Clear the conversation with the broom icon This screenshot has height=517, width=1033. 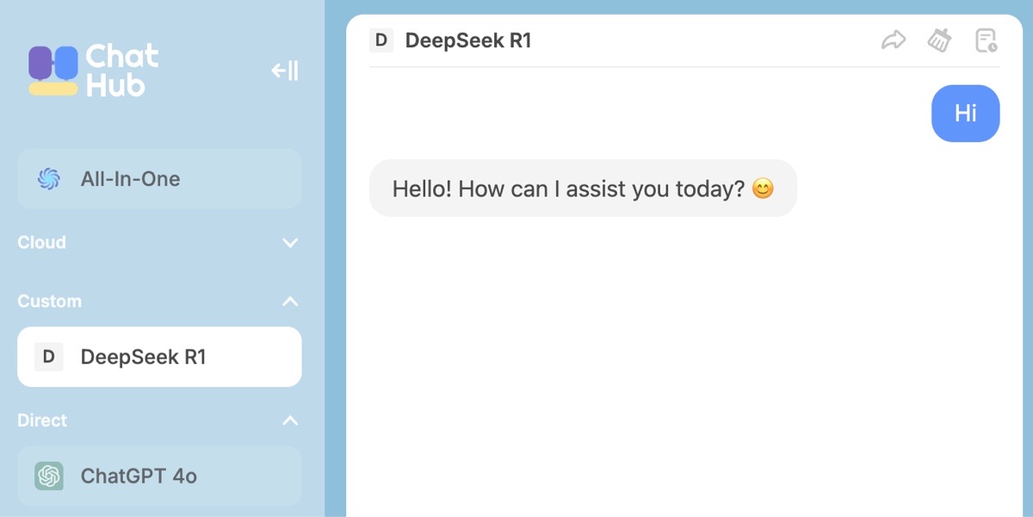click(939, 40)
